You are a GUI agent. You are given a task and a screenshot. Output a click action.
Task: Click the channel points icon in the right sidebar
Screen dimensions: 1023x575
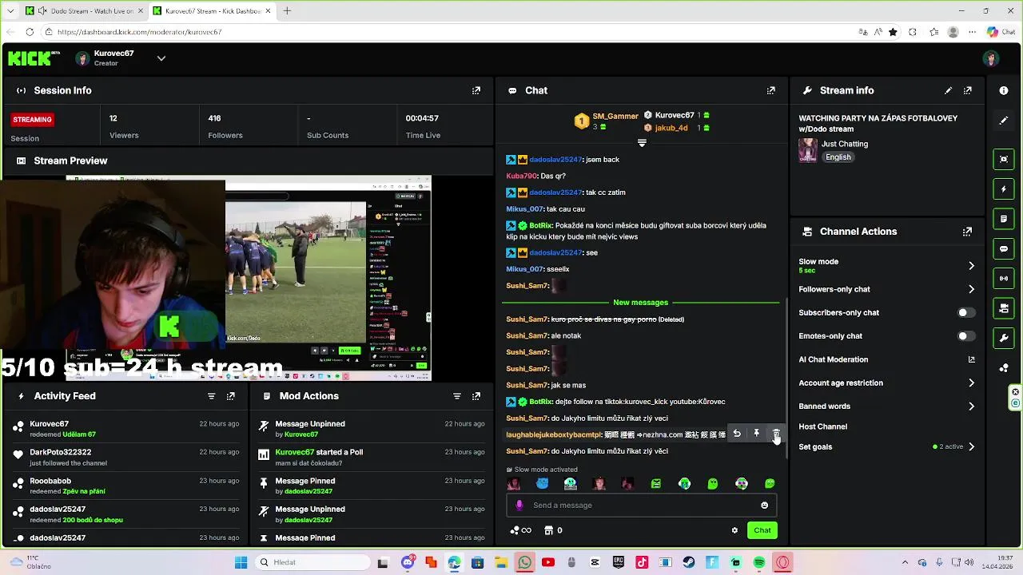point(1004,367)
